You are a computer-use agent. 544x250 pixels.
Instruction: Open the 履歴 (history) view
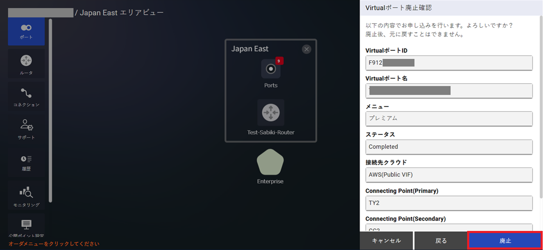click(26, 162)
